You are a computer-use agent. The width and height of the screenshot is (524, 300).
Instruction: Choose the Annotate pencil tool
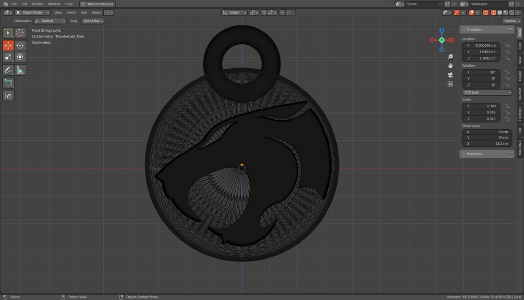[x=8, y=70]
